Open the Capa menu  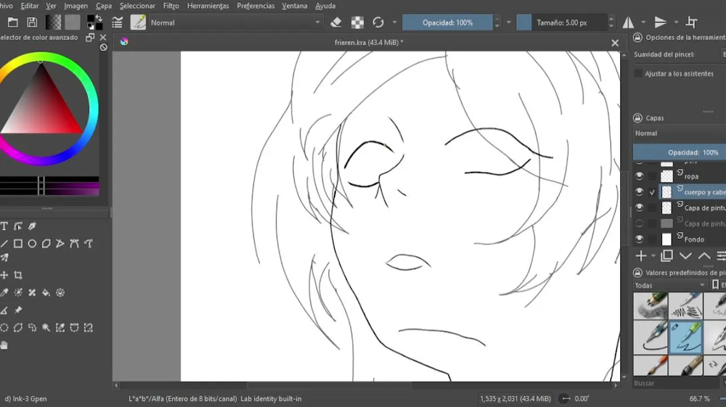coord(103,6)
